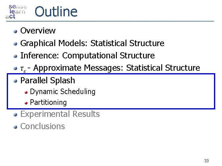The width and height of the screenshot is (222, 166).
Task: Click the sub-bullet beside Partitioning
Action: 27,103
